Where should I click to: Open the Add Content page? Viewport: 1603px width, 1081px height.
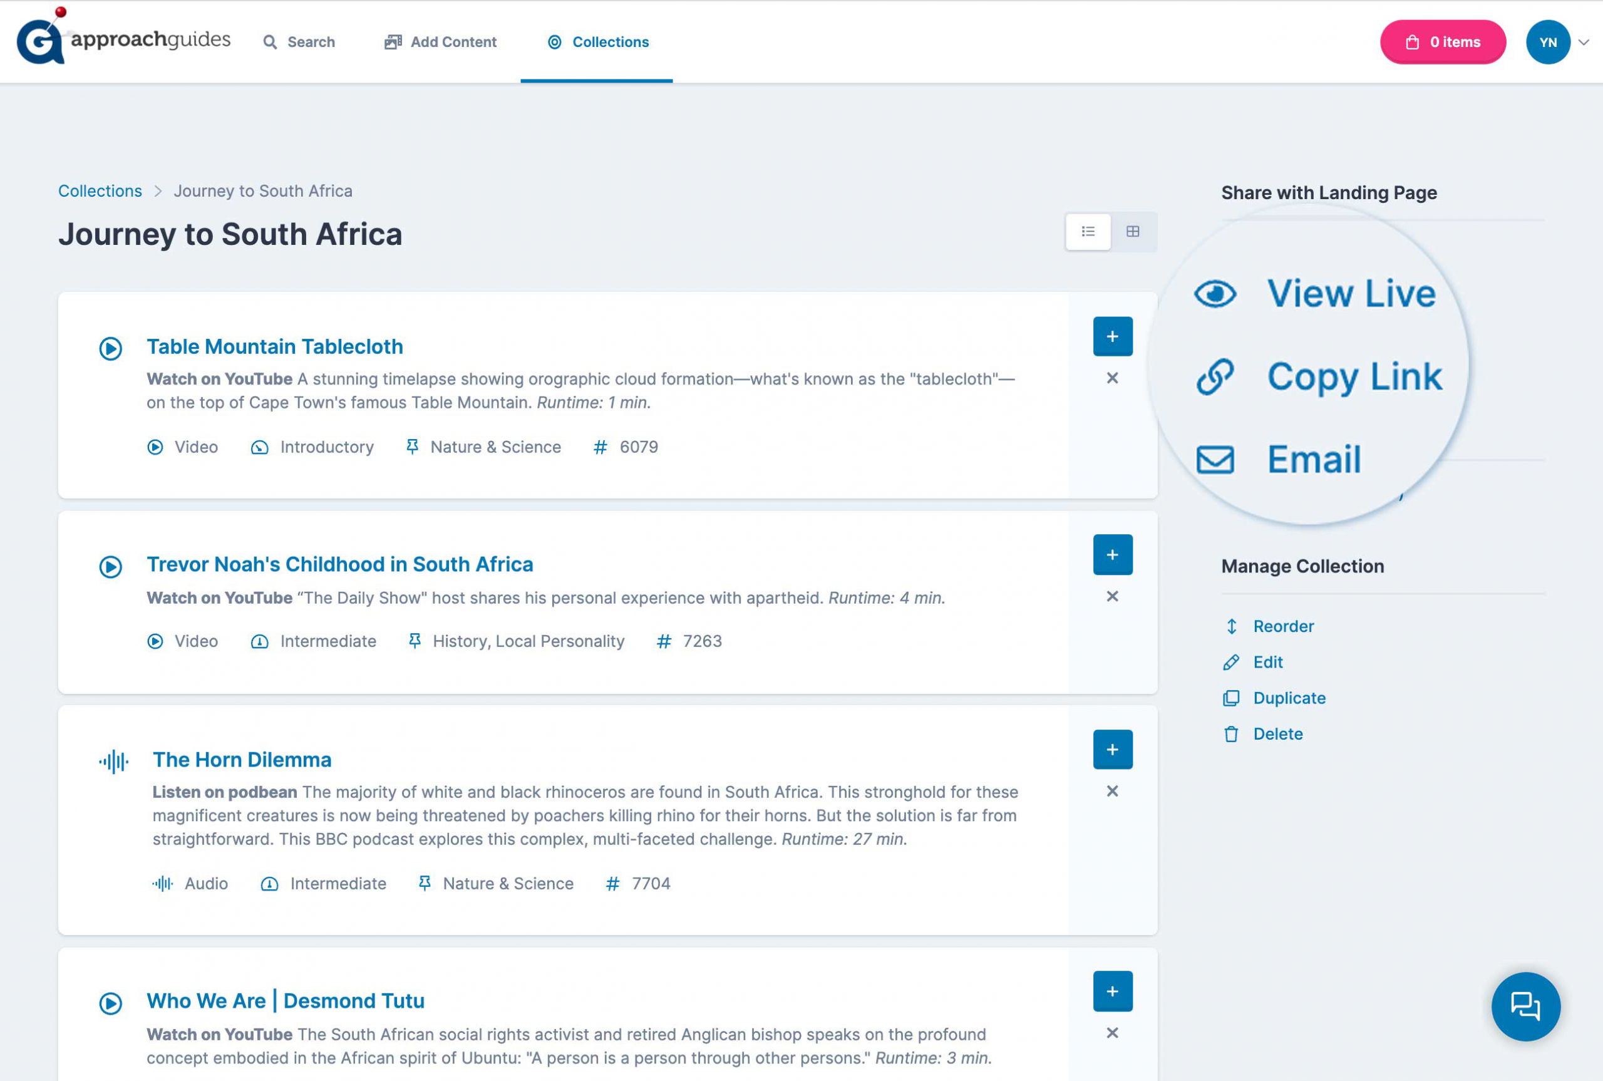coord(440,42)
